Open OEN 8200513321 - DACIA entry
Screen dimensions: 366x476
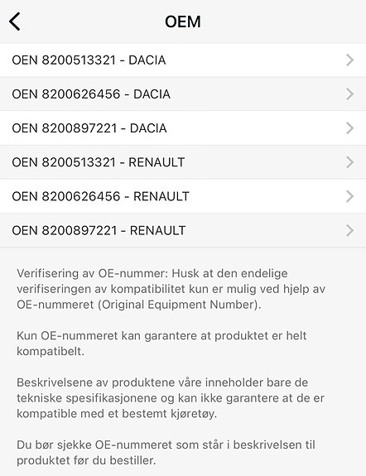(183, 60)
